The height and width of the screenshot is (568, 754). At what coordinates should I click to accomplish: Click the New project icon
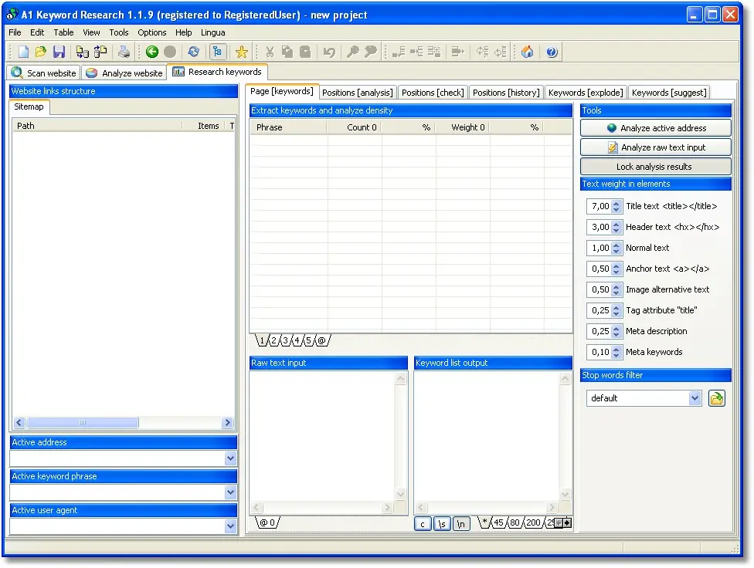coord(23,52)
